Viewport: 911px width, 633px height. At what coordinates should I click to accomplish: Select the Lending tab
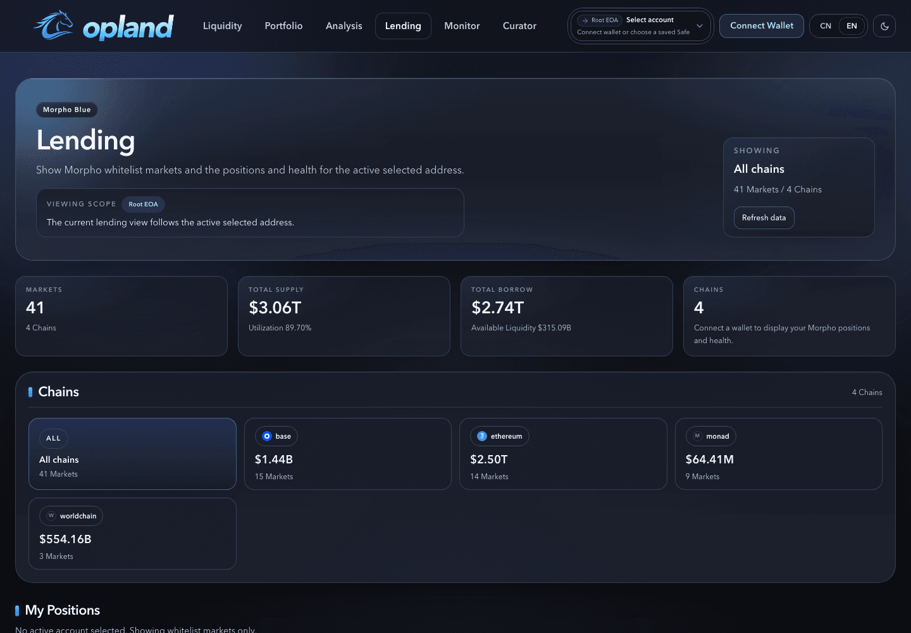click(x=403, y=26)
